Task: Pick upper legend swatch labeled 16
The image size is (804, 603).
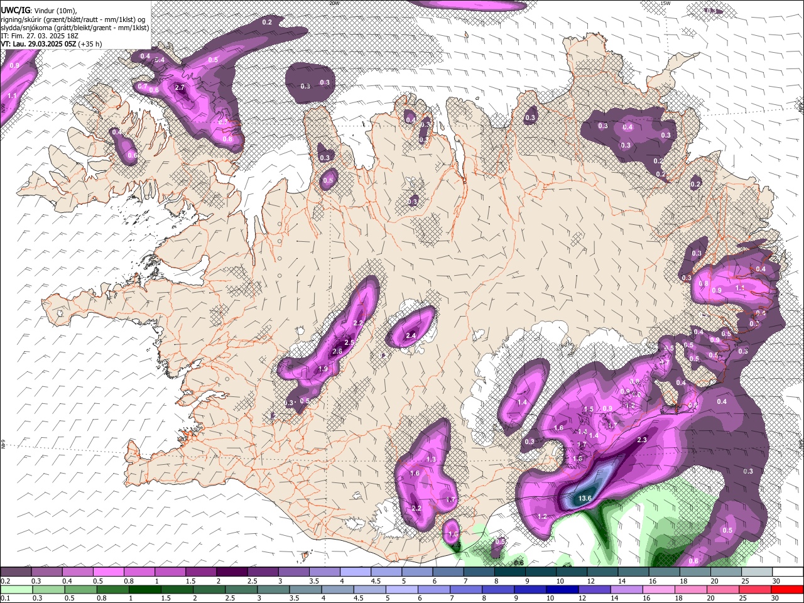Action: tap(664, 572)
